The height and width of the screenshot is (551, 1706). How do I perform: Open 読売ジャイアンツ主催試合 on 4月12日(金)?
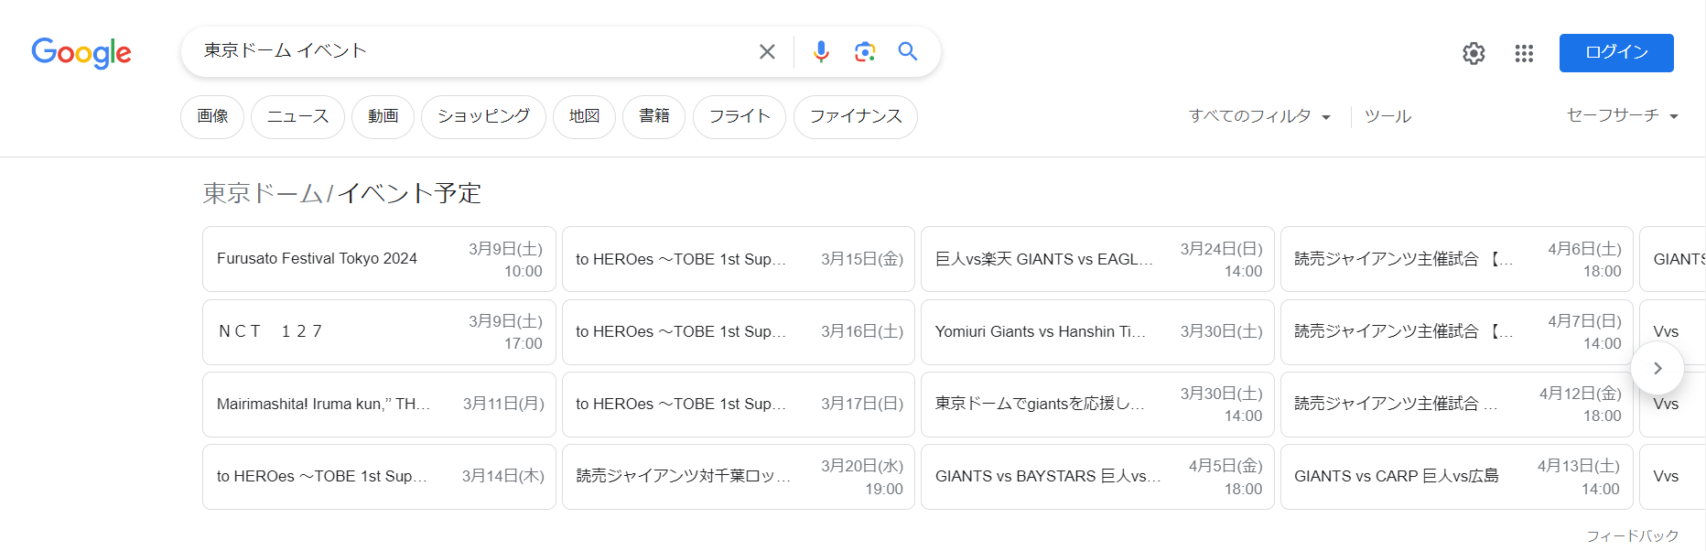point(1457,404)
